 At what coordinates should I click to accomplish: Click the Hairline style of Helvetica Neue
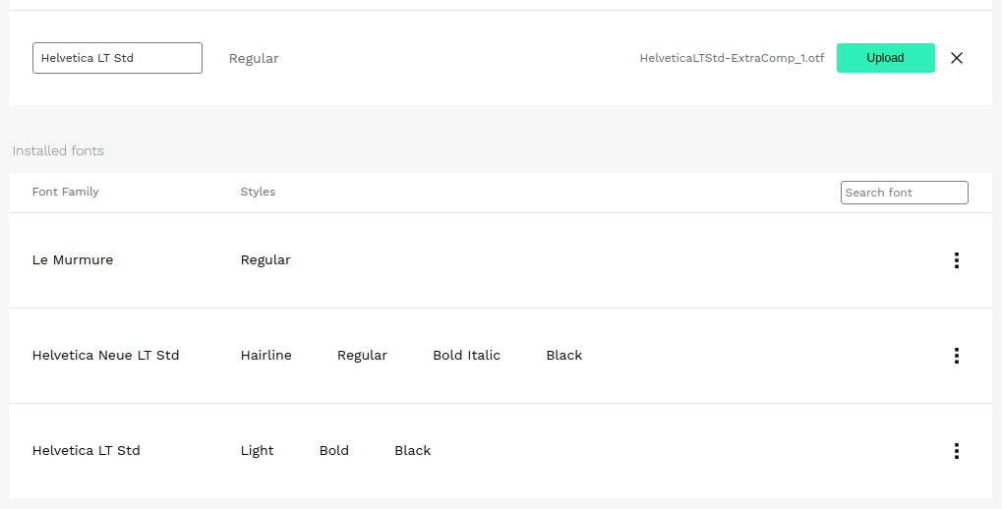tap(265, 356)
